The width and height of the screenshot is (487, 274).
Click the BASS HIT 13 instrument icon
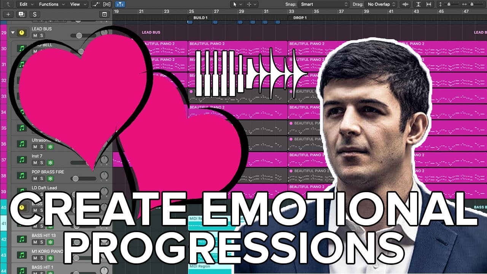(x=22, y=239)
